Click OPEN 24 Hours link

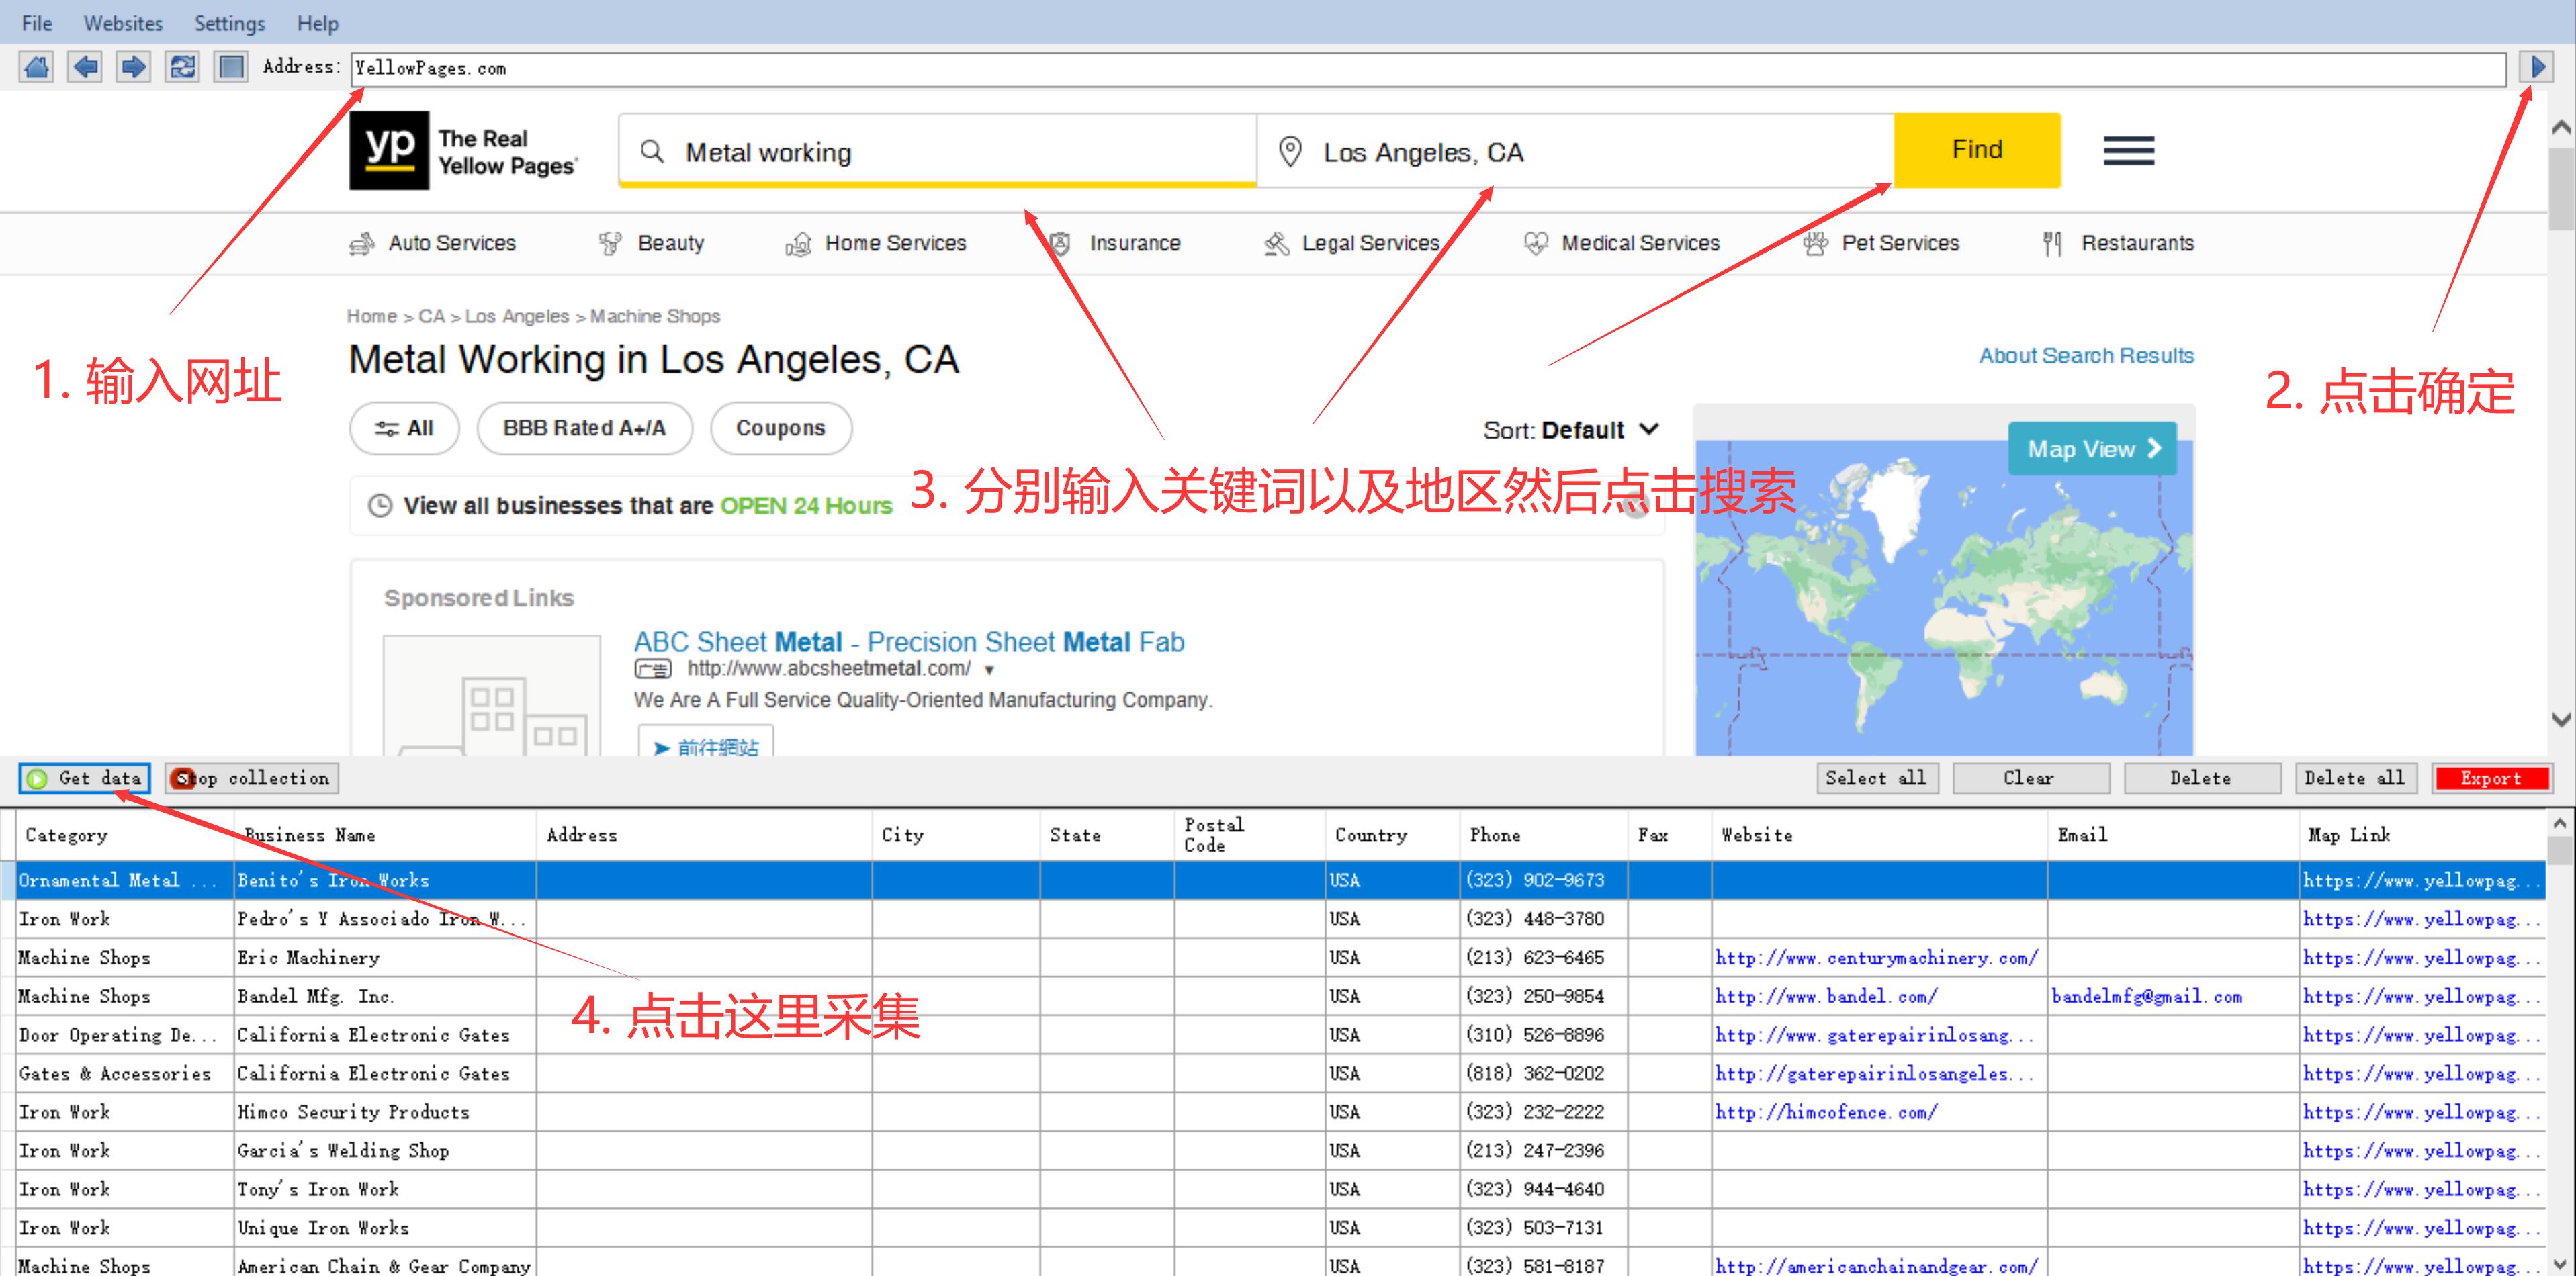click(806, 506)
